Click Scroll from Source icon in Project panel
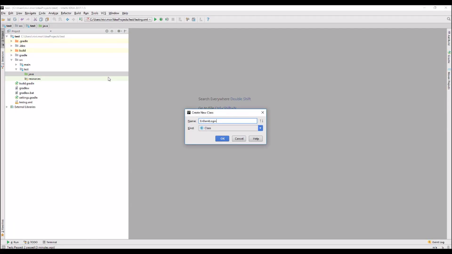Image resolution: width=452 pixels, height=254 pixels. pyautogui.click(x=107, y=31)
